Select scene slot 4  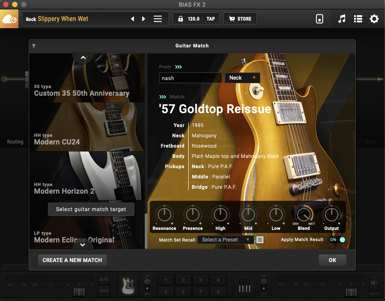tap(218, 280)
